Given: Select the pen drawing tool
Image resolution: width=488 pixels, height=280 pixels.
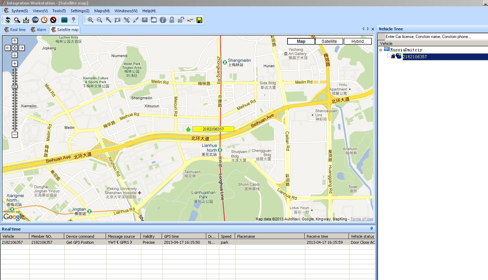Looking at the screenshot, I should click(136, 20).
